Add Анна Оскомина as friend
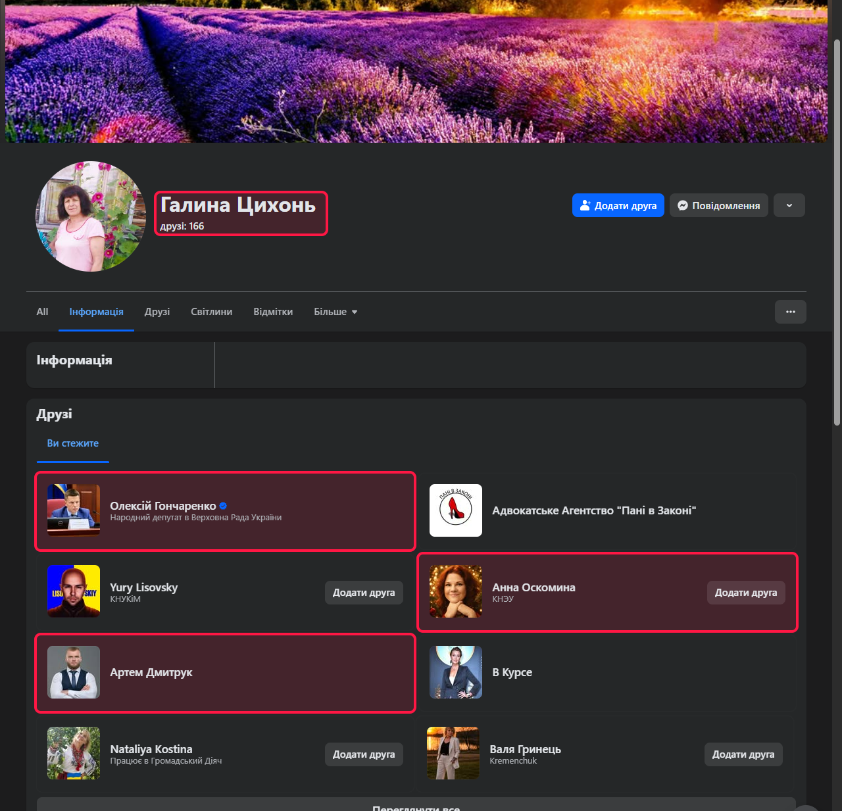Image resolution: width=842 pixels, height=811 pixels. 746,593
